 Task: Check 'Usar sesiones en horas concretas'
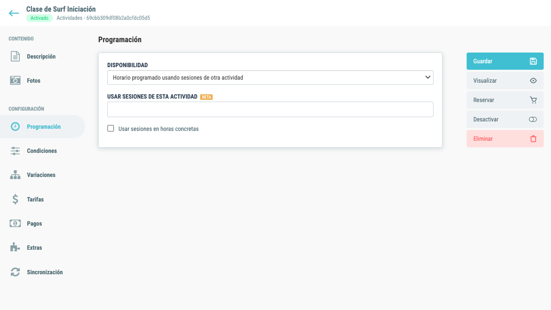[111, 128]
